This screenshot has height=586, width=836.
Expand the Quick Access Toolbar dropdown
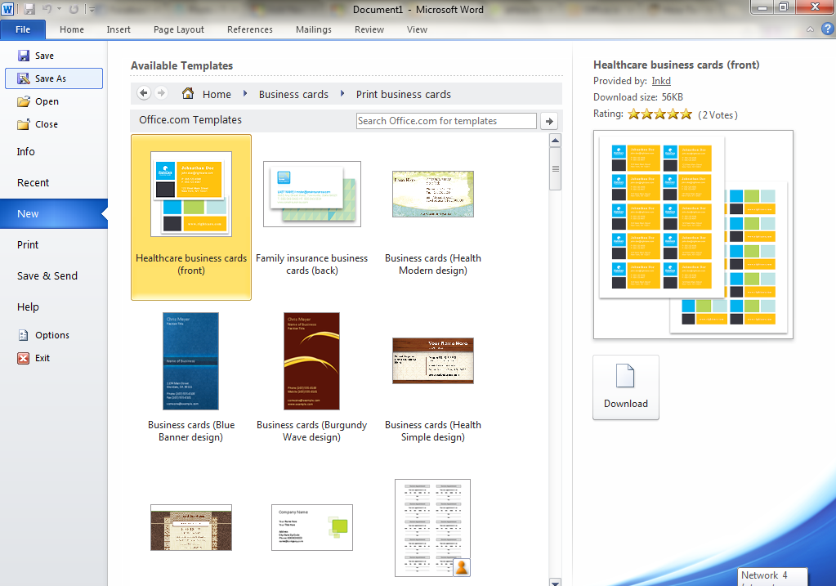click(x=92, y=10)
